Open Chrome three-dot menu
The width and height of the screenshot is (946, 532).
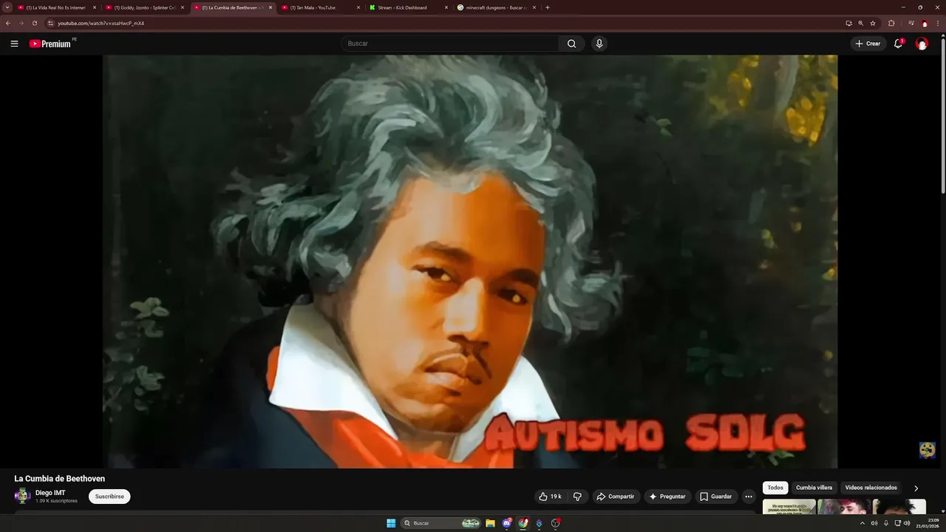click(x=938, y=23)
